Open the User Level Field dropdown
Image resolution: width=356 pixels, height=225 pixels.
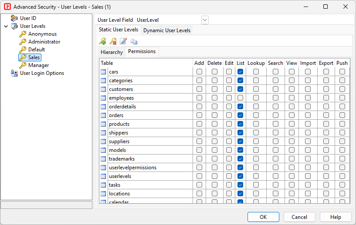(x=205, y=20)
